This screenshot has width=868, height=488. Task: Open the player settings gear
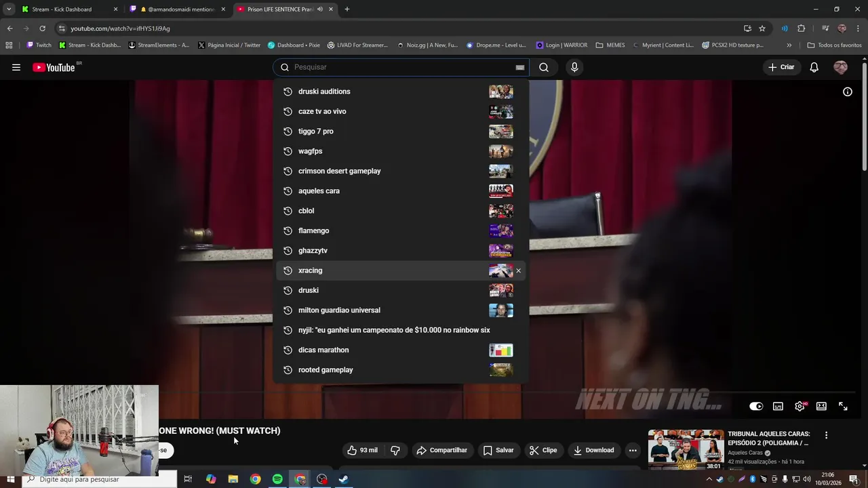(800, 406)
